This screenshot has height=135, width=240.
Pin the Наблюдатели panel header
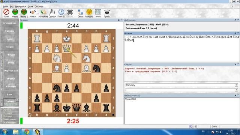tap(235, 95)
